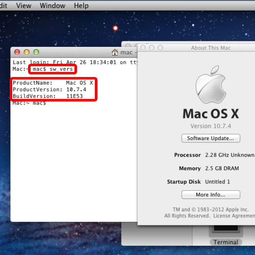
Task: Open the Window menu
Action: 53,6
